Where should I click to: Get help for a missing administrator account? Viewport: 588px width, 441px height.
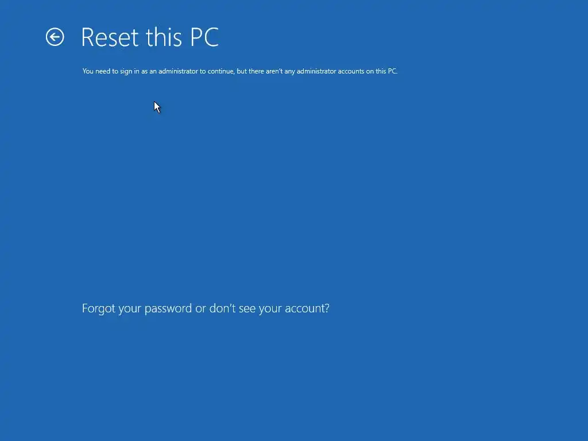tap(206, 308)
